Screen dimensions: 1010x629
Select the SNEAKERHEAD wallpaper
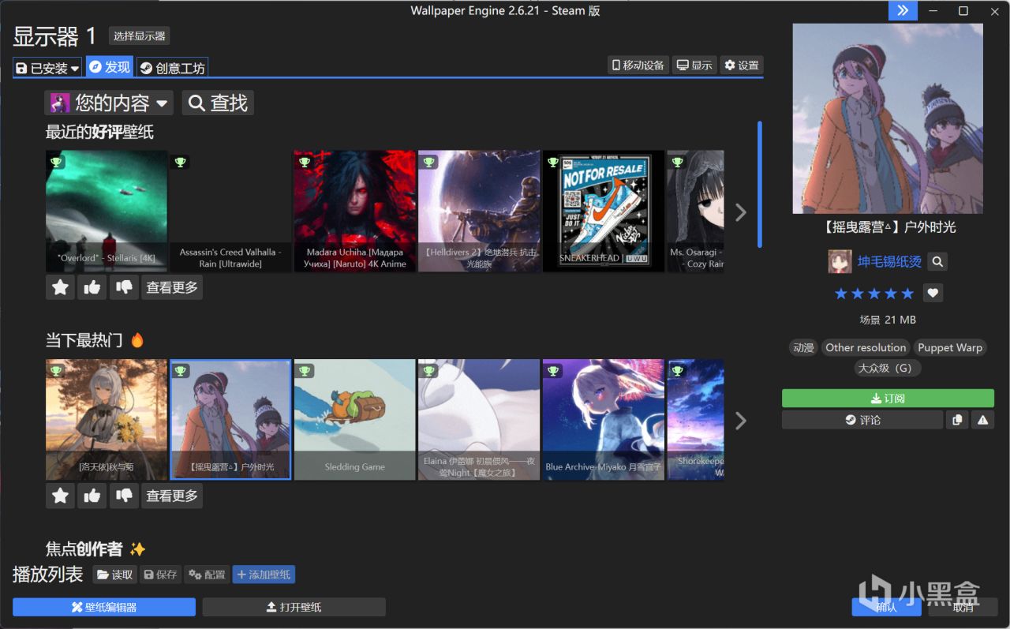pos(603,212)
